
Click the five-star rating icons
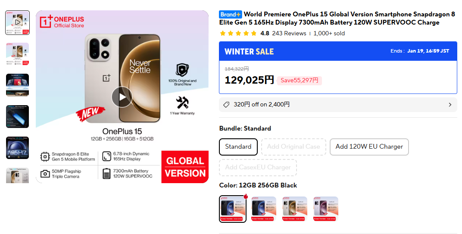coord(238,33)
